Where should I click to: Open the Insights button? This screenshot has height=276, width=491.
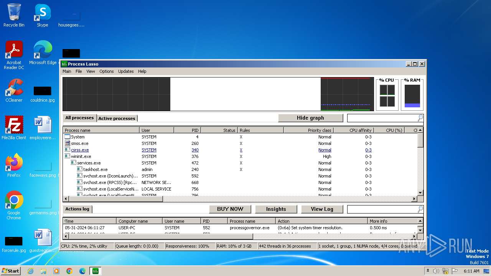click(x=276, y=209)
